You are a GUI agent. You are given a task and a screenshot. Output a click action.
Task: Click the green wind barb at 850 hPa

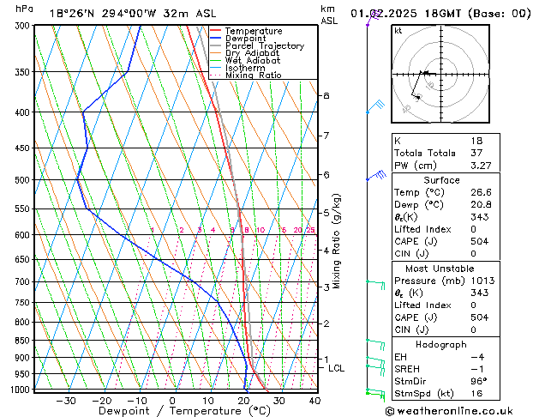click(x=375, y=344)
